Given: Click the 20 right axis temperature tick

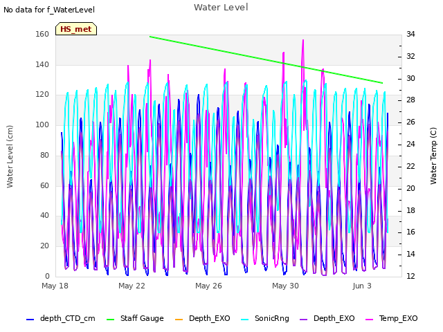Looking at the screenshot, I should 410,188.
